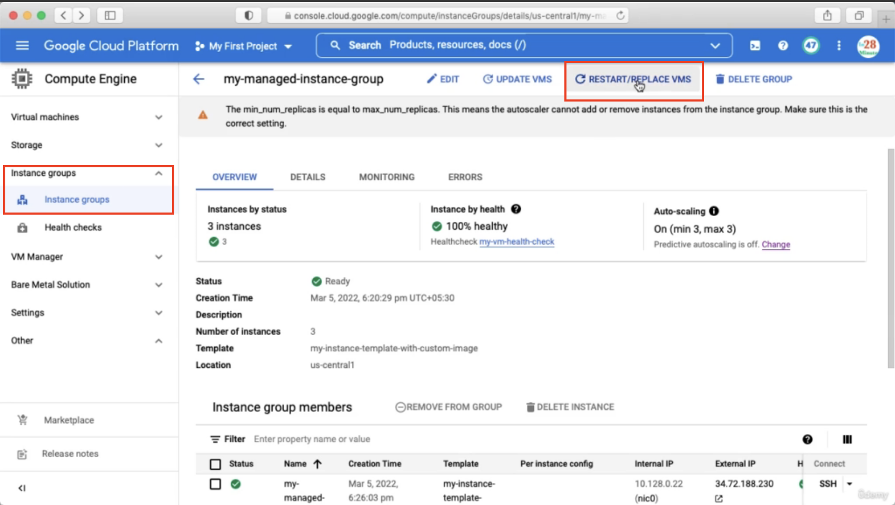Go back using the arrow next to group name
This screenshot has width=895, height=505.
(x=198, y=79)
